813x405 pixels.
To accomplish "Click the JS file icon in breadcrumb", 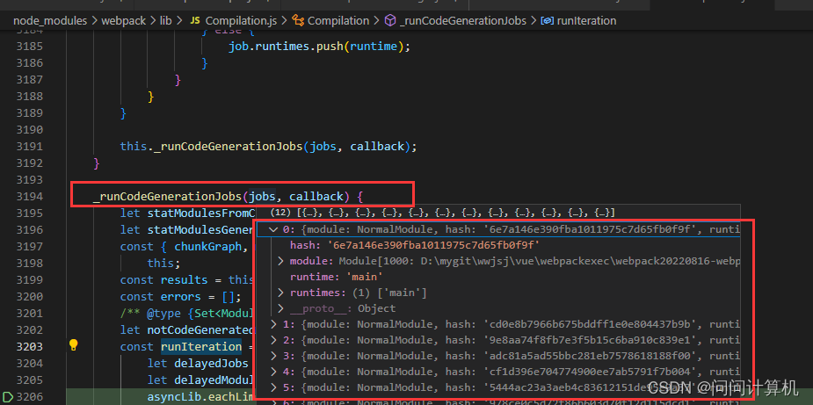I will 195,21.
